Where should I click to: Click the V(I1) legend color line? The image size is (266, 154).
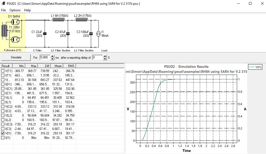coord(251,67)
